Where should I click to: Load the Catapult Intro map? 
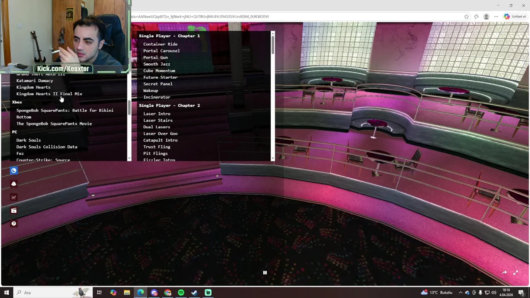click(x=160, y=140)
